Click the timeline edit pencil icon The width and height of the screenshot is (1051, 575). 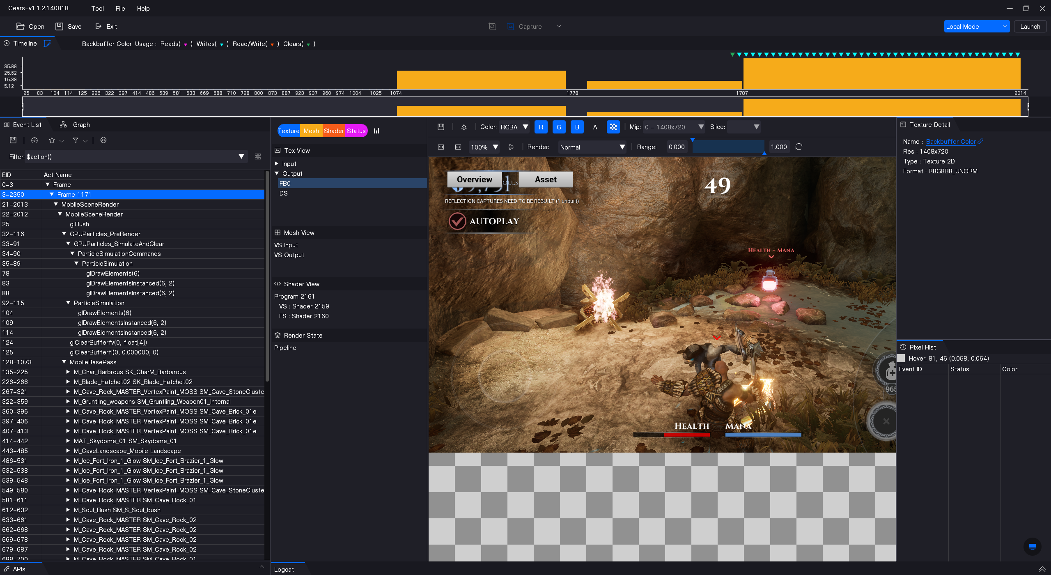click(47, 44)
